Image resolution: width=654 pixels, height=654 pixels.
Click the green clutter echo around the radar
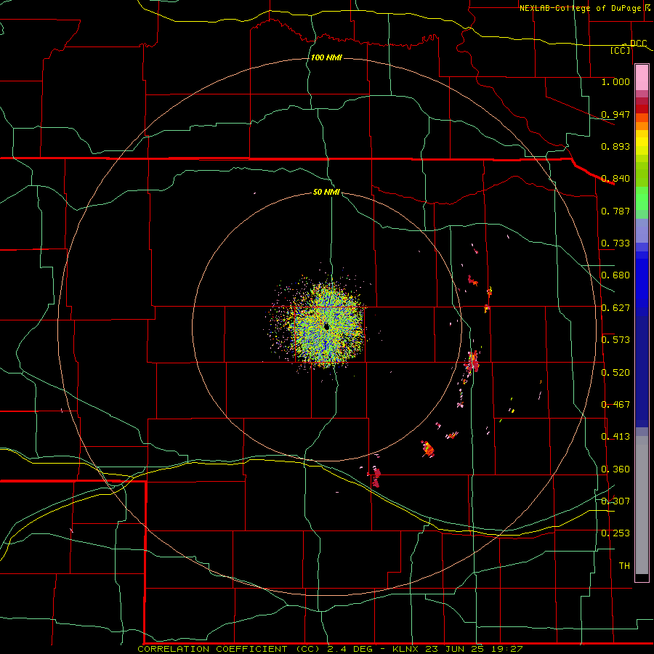(326, 326)
